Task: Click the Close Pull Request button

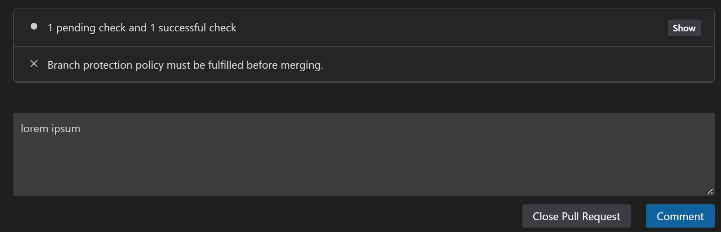Action: [576, 216]
